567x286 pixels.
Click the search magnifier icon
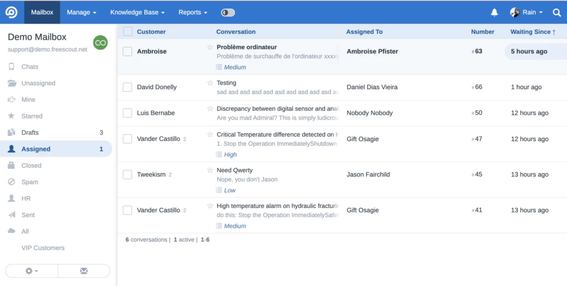tap(556, 12)
